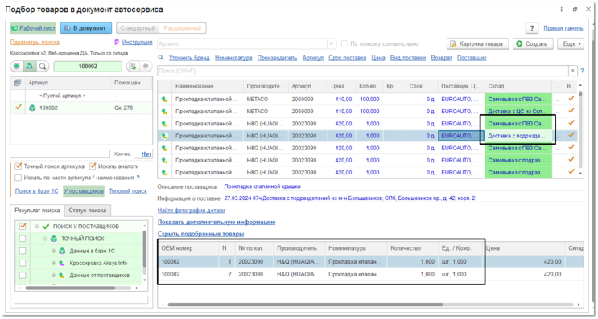Screen dimensions: 598x319
Task: Click into the Поиск (Ctrl+F) input field
Action: coord(363,71)
